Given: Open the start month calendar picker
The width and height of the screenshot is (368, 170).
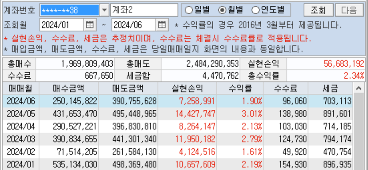Looking at the screenshot, I should coord(90,24).
